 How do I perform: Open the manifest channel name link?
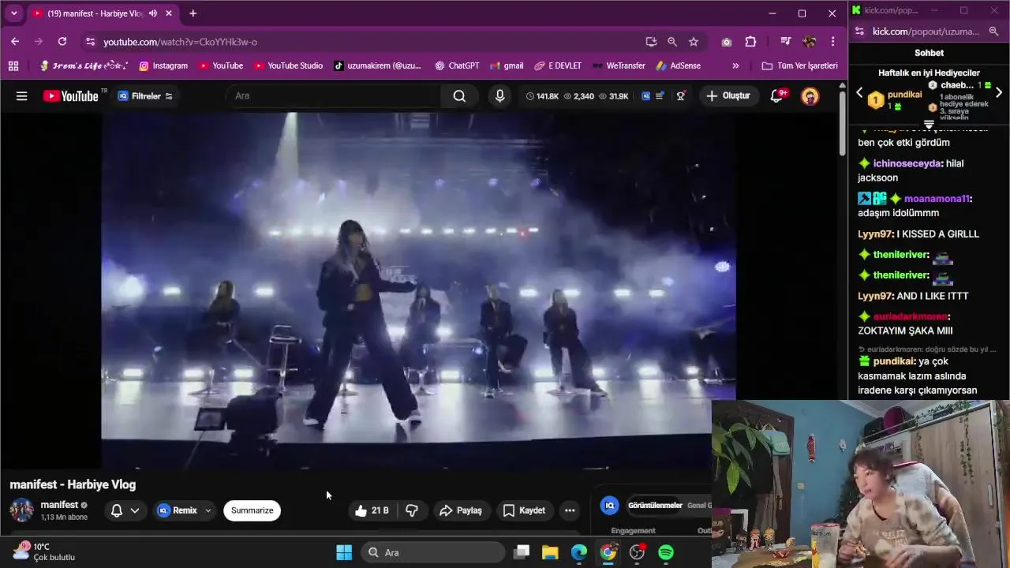59,505
